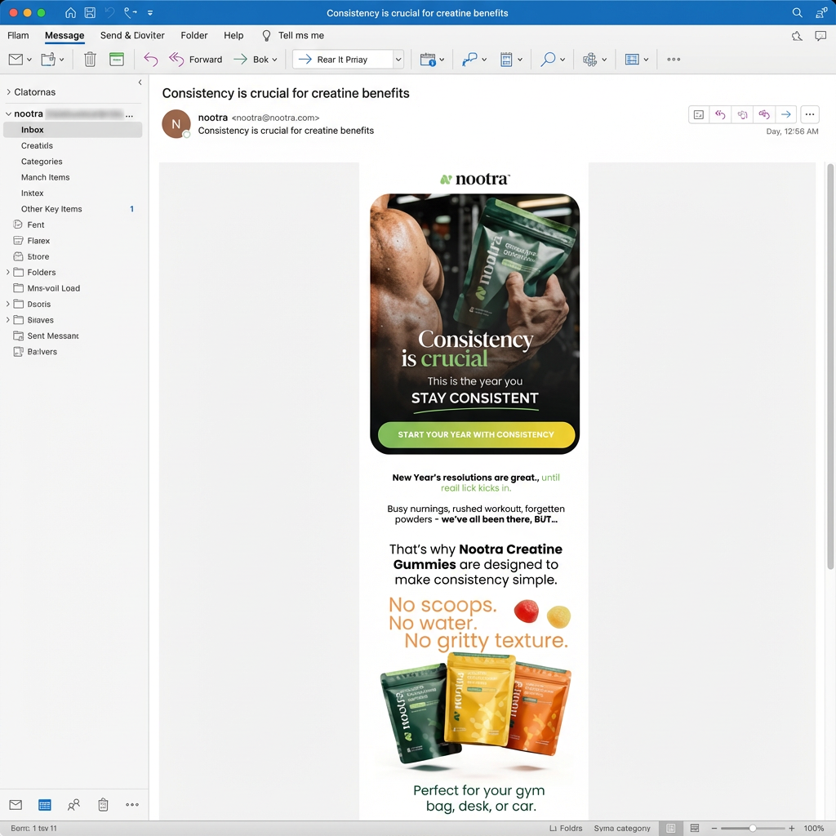Select the Inbox folder in sidebar
Image resolution: width=836 pixels, height=836 pixels.
point(33,130)
